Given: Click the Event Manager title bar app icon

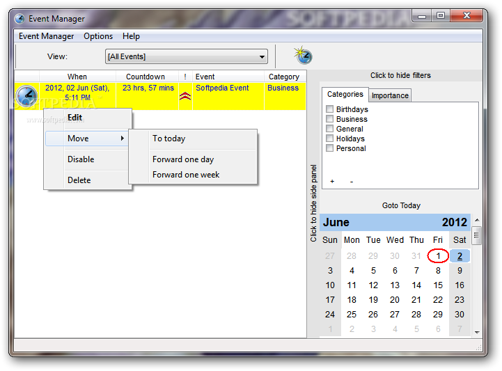Looking at the screenshot, I should point(19,19).
